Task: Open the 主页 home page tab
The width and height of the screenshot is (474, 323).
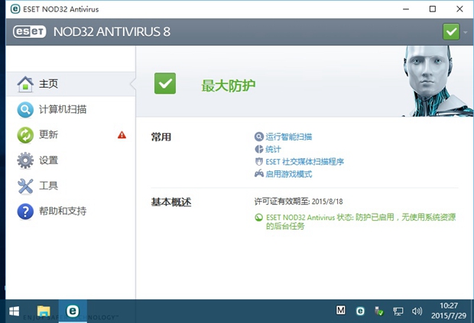Action: pyautogui.click(x=70, y=84)
